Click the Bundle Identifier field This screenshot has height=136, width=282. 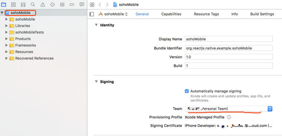coord(229,48)
